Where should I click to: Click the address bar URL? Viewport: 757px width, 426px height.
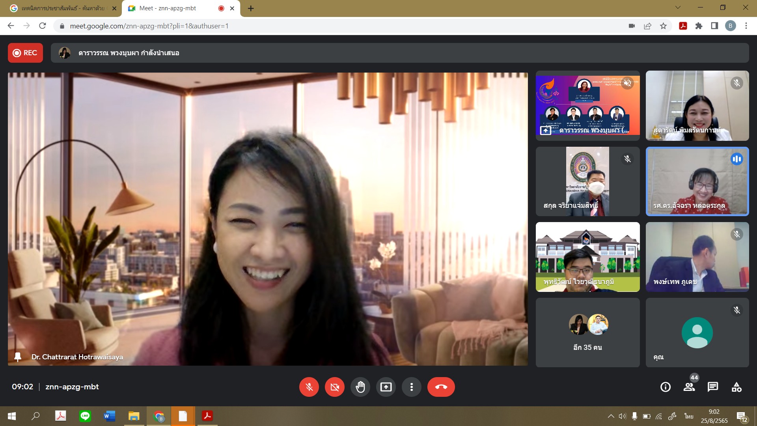(149, 26)
